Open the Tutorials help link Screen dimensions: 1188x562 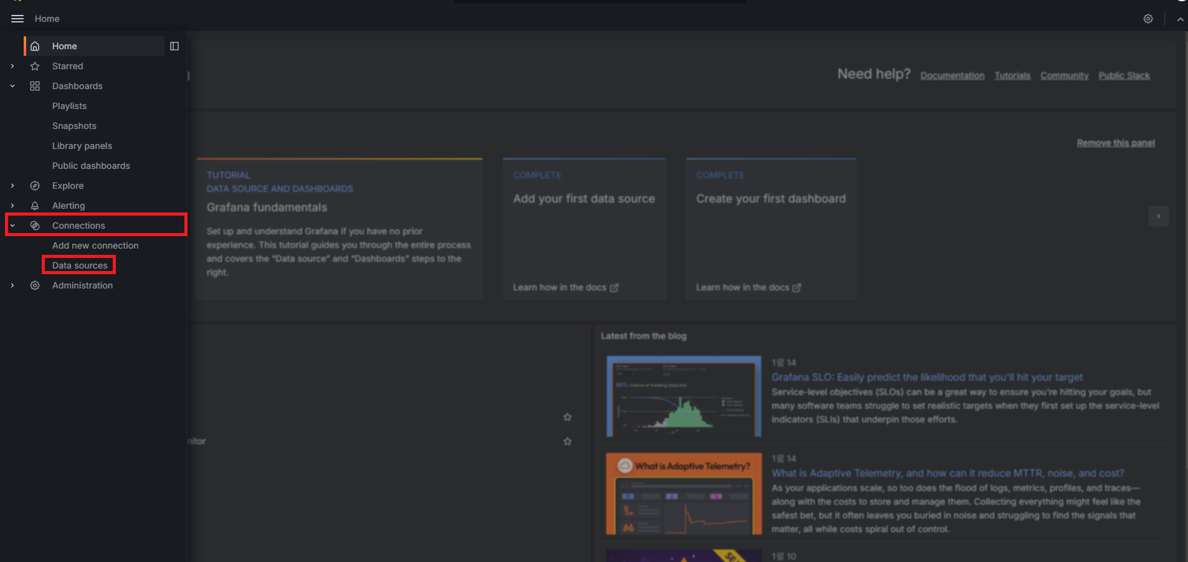1012,75
